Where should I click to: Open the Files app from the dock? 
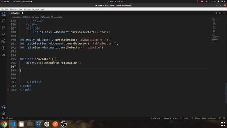(21, 124)
